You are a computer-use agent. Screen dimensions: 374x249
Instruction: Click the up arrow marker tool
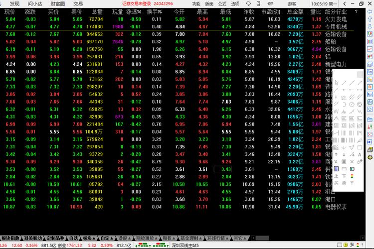(336, 154)
